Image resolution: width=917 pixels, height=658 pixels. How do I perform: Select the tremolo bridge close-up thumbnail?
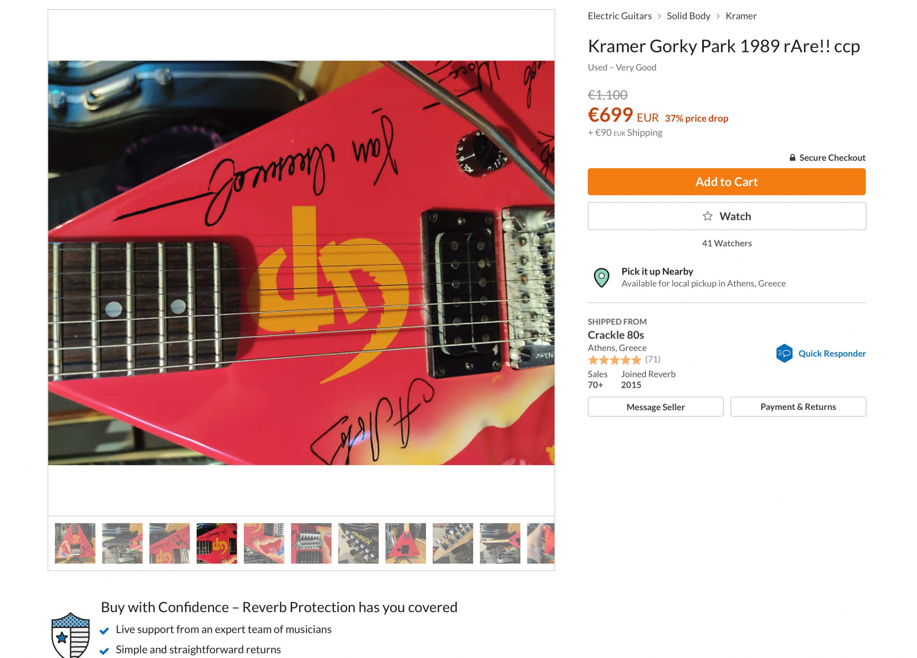click(311, 543)
